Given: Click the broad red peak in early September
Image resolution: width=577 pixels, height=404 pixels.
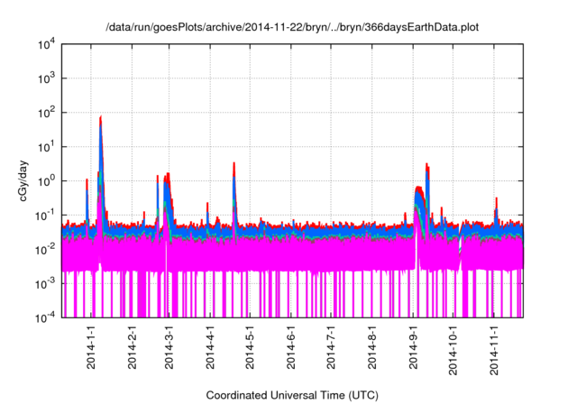Looking at the screenshot, I should coord(419,189).
